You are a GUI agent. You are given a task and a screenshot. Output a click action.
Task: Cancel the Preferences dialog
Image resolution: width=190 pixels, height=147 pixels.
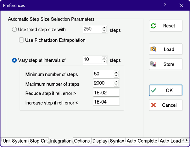click(x=165, y=105)
